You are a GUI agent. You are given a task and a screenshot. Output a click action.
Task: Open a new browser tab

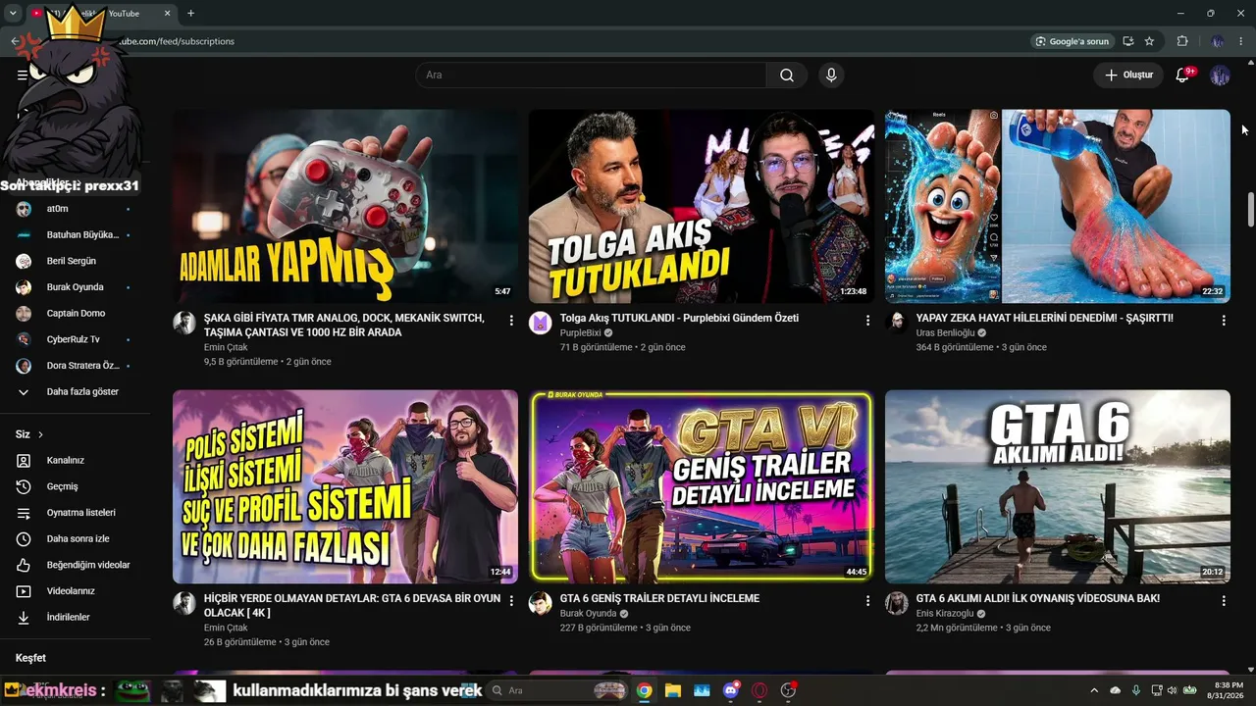[190, 13]
